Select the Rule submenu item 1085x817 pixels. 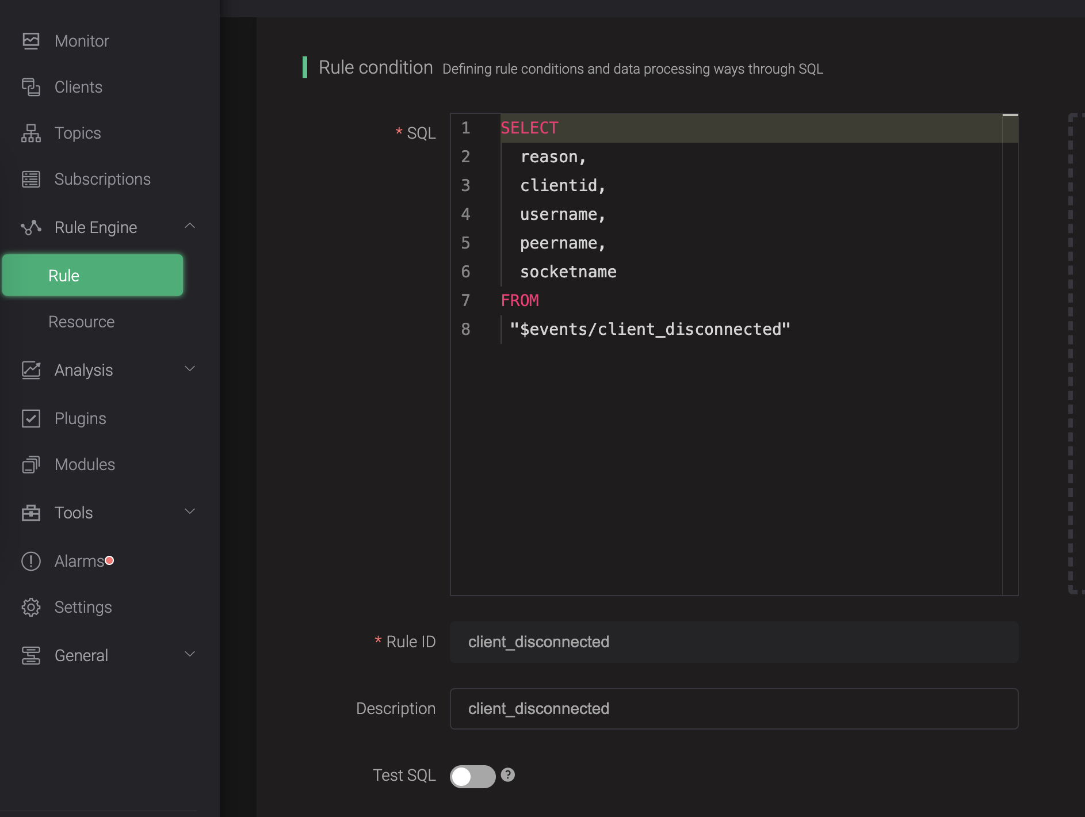[x=93, y=275]
